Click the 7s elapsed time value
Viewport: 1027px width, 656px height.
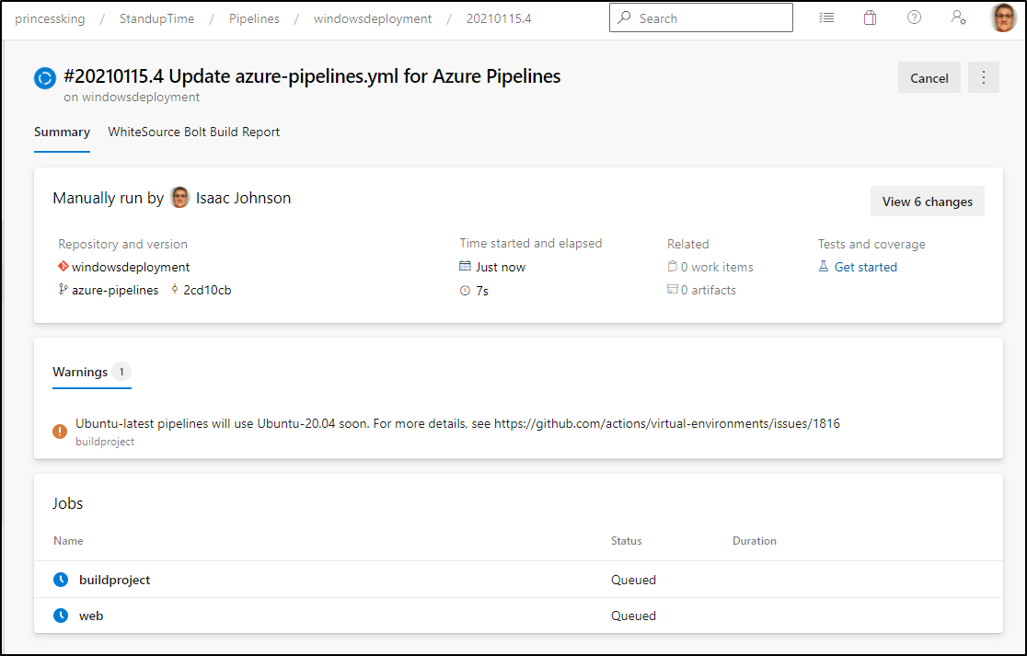pyautogui.click(x=482, y=291)
